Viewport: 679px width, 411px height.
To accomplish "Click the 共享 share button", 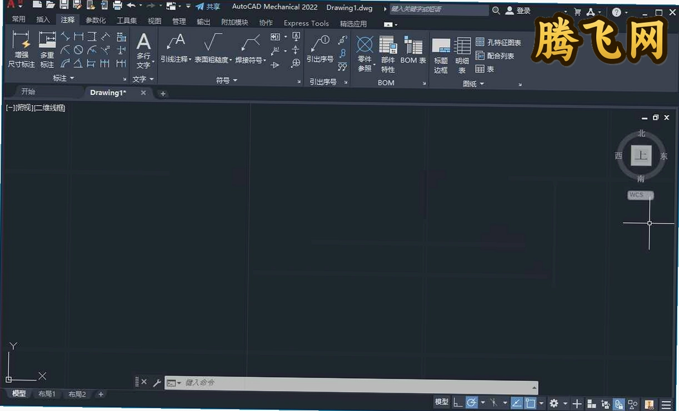I will point(208,7).
